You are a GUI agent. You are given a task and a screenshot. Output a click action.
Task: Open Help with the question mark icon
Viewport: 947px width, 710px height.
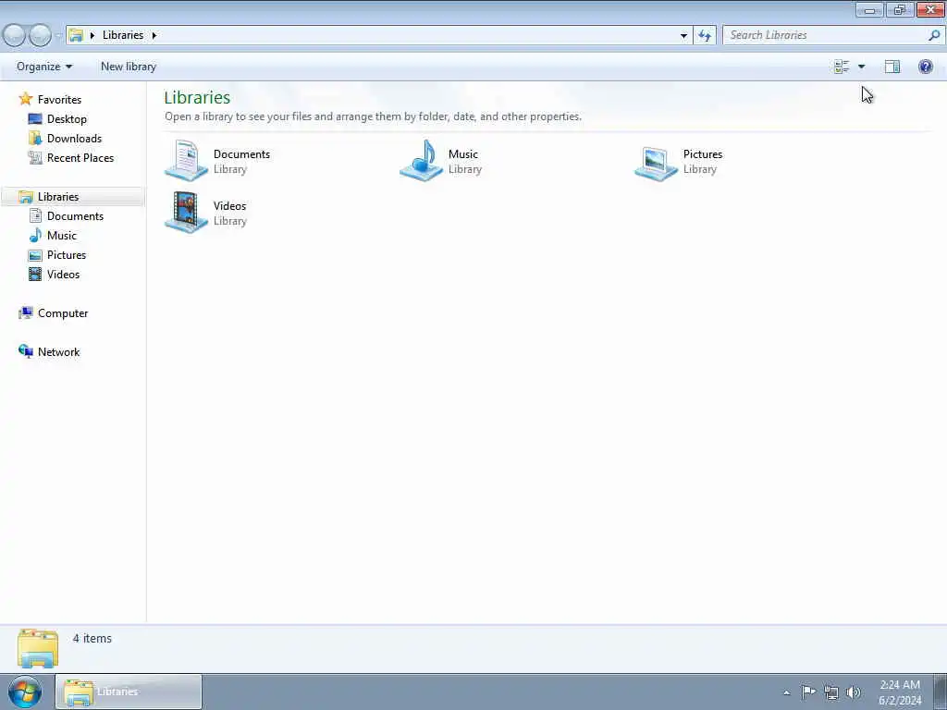[925, 67]
